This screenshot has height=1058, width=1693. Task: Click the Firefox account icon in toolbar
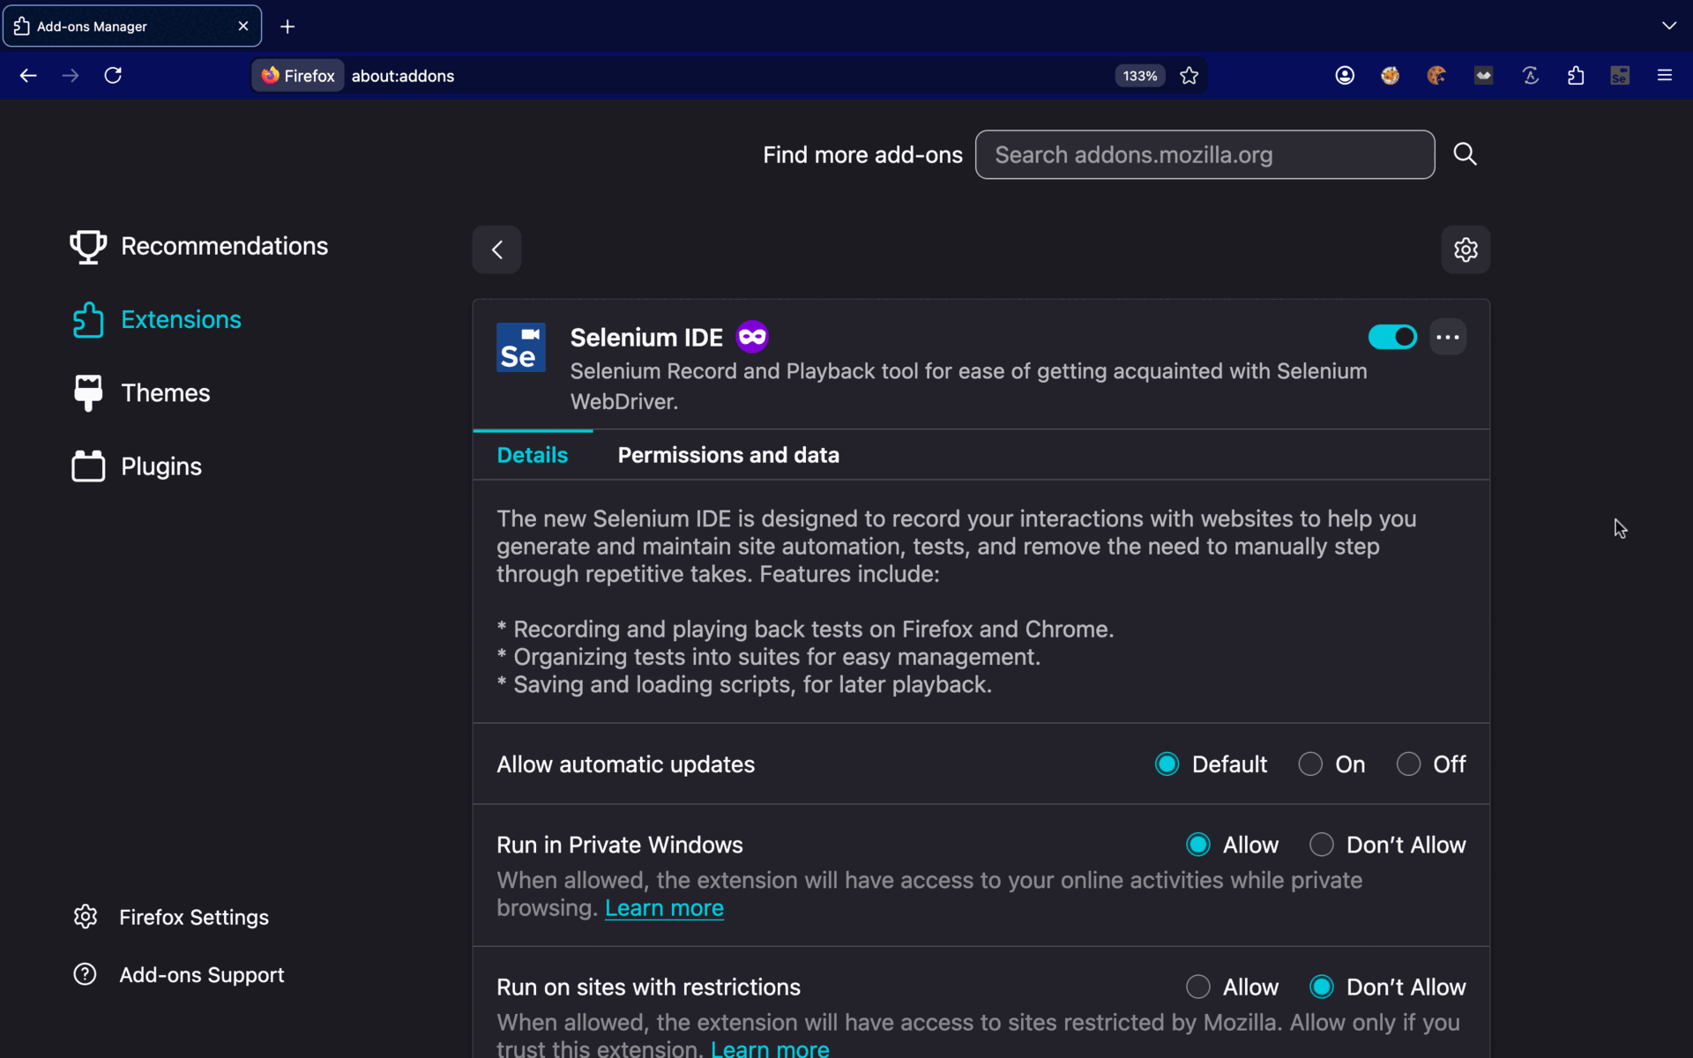[1344, 76]
